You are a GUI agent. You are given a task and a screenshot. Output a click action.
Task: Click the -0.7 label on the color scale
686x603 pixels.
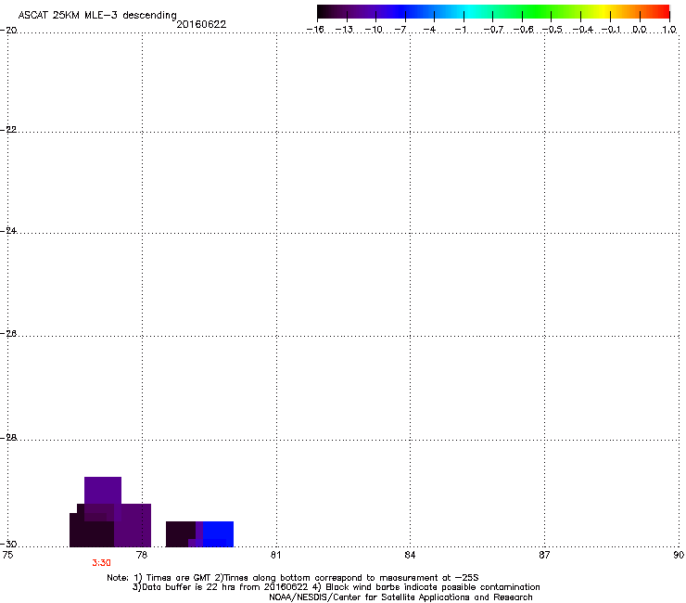coord(493,30)
